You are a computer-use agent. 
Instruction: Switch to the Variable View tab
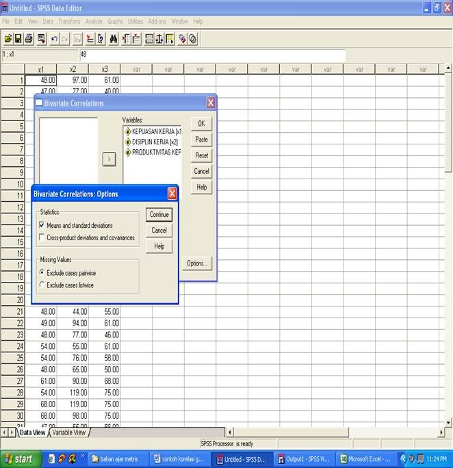(69, 432)
